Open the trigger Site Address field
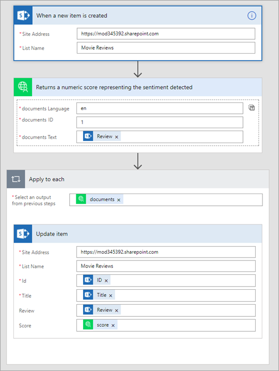 pyautogui.click(x=166, y=34)
